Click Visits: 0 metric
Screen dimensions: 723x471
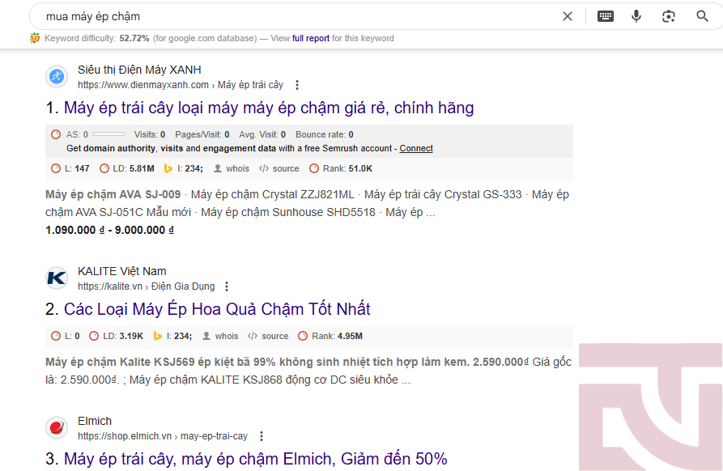(x=150, y=134)
